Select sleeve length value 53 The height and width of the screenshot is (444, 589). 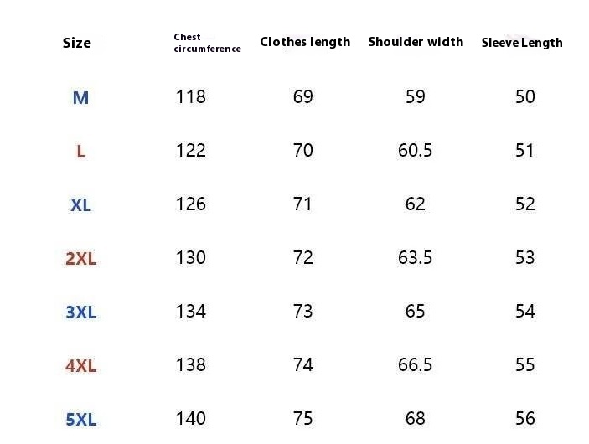(x=525, y=257)
